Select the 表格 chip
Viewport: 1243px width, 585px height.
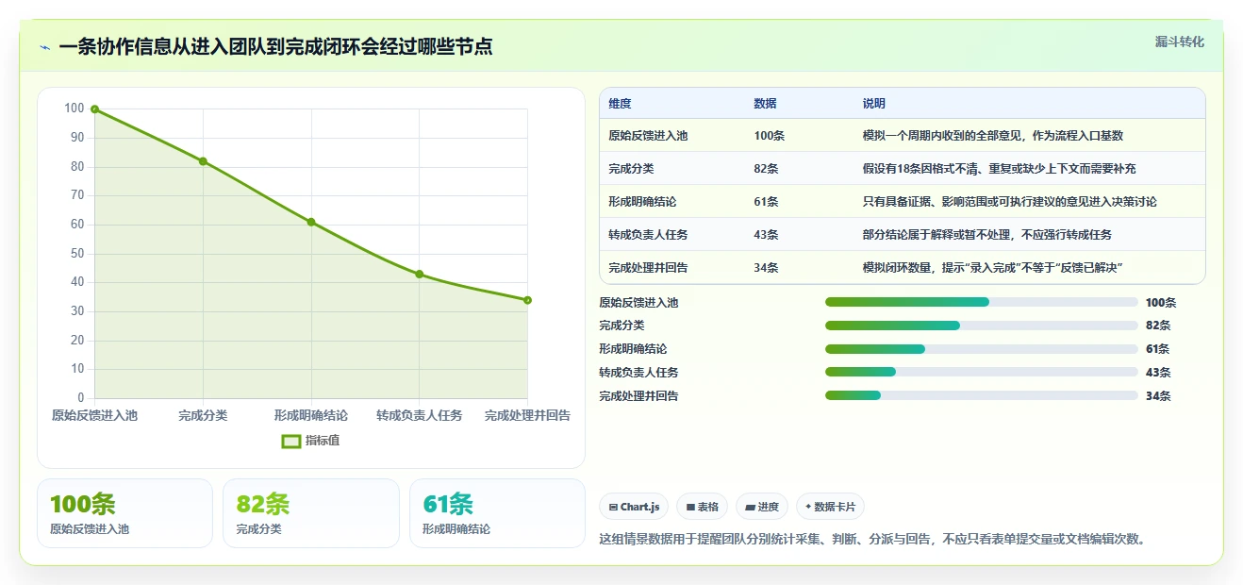pyautogui.click(x=702, y=507)
